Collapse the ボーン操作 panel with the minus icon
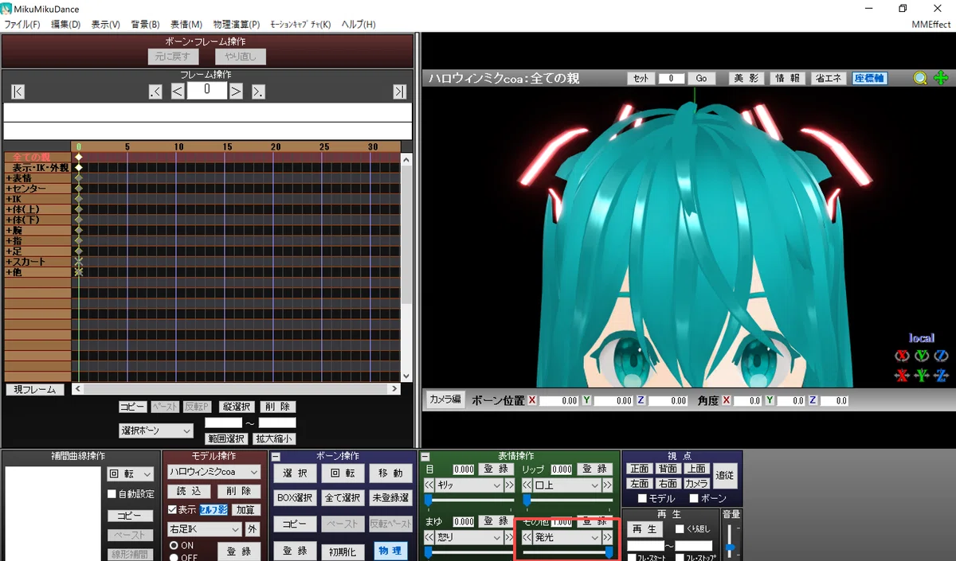Viewport: 956px width, 561px height. (x=276, y=457)
